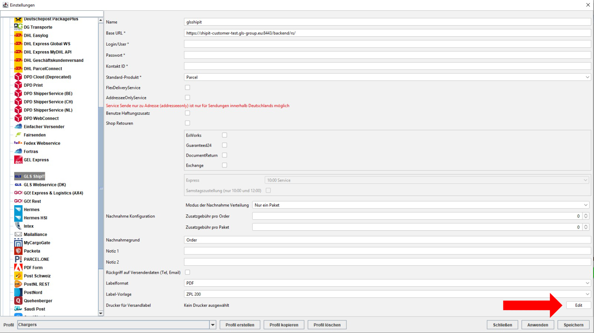Open Modus der Nachnahme Verteilung dropdown
The image size is (594, 333).
click(421, 205)
